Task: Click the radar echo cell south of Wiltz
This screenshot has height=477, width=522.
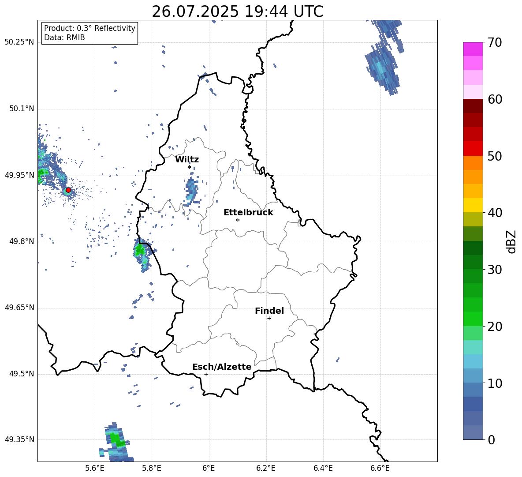Action: pos(191,191)
